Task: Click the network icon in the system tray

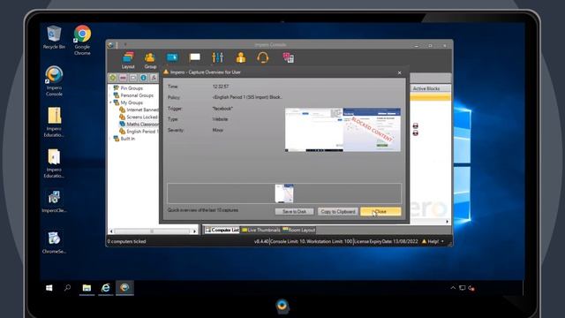Action: [x=463, y=288]
